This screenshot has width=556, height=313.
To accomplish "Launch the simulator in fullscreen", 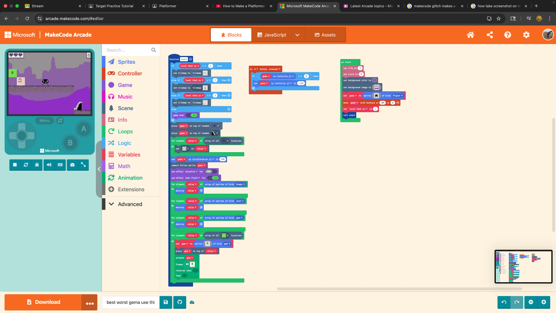I will pyautogui.click(x=83, y=165).
